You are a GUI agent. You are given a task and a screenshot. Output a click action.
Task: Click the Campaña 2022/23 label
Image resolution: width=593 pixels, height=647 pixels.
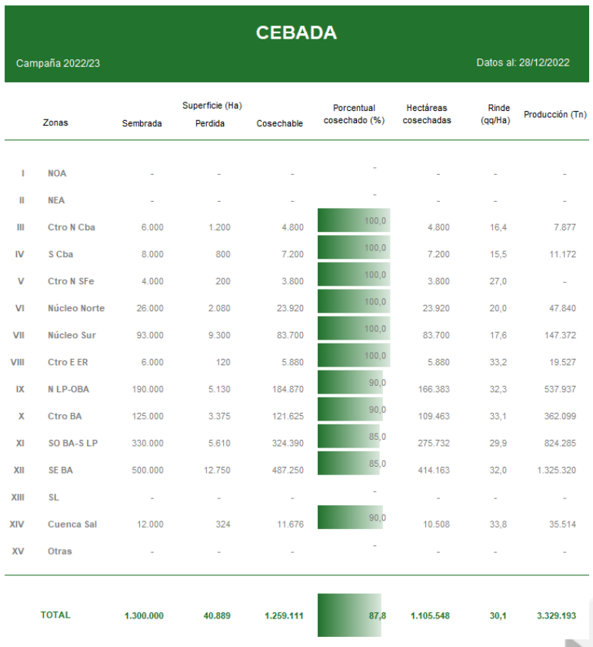tap(58, 62)
